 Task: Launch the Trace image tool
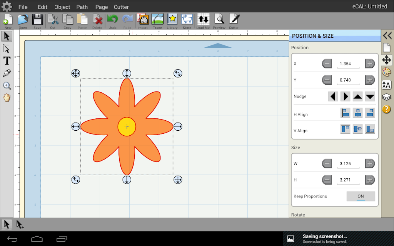[157, 22]
